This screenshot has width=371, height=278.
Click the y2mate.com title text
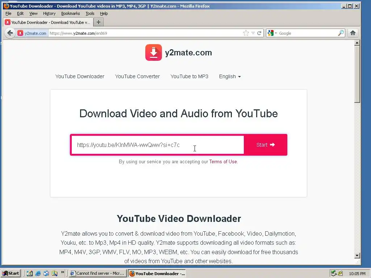[188, 52]
